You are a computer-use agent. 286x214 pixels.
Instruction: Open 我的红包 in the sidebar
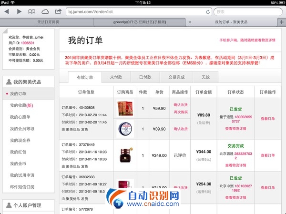(x=18, y=152)
